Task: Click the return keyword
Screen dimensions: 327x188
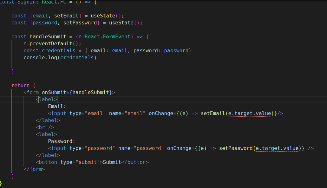Action: 20,86
